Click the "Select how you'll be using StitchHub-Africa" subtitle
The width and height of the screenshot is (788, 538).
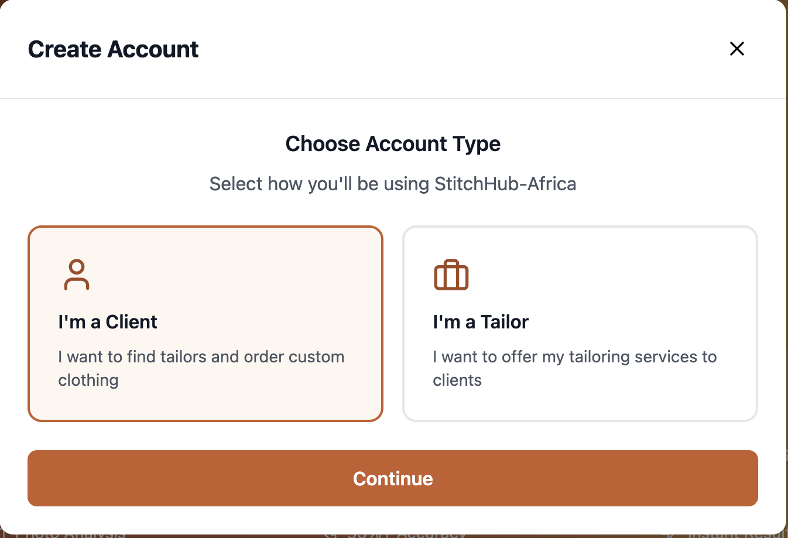pyautogui.click(x=393, y=183)
